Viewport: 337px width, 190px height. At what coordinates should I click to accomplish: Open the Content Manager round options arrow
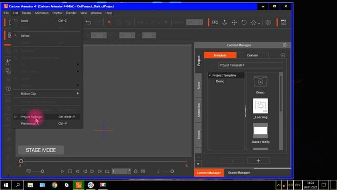point(283,55)
